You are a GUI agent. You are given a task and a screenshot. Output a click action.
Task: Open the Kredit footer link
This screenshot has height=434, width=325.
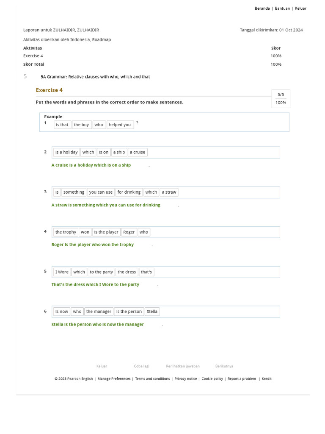pyautogui.click(x=267, y=379)
